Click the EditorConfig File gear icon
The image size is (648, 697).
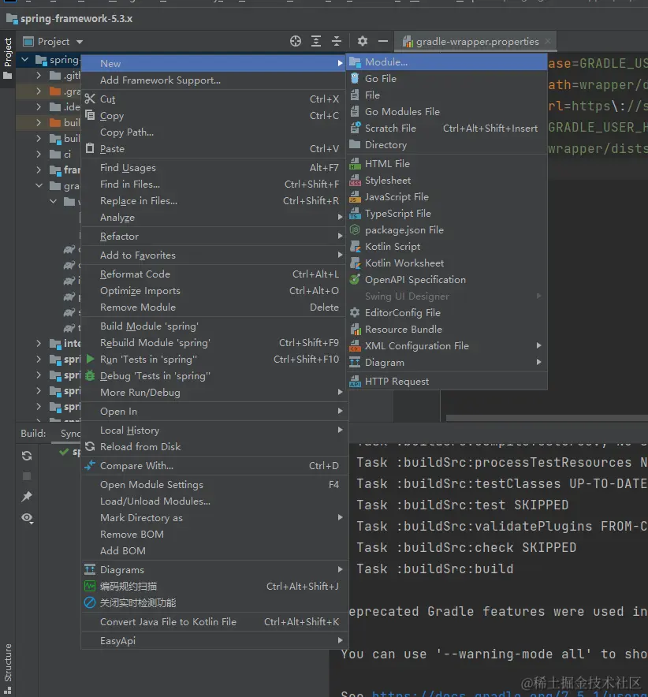pyautogui.click(x=355, y=312)
